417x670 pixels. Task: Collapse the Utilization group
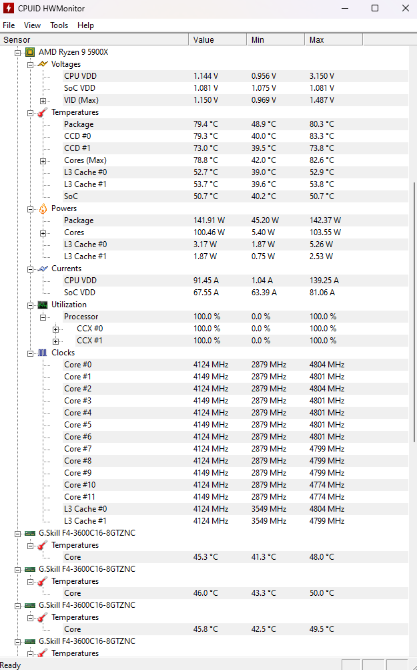[x=30, y=305]
